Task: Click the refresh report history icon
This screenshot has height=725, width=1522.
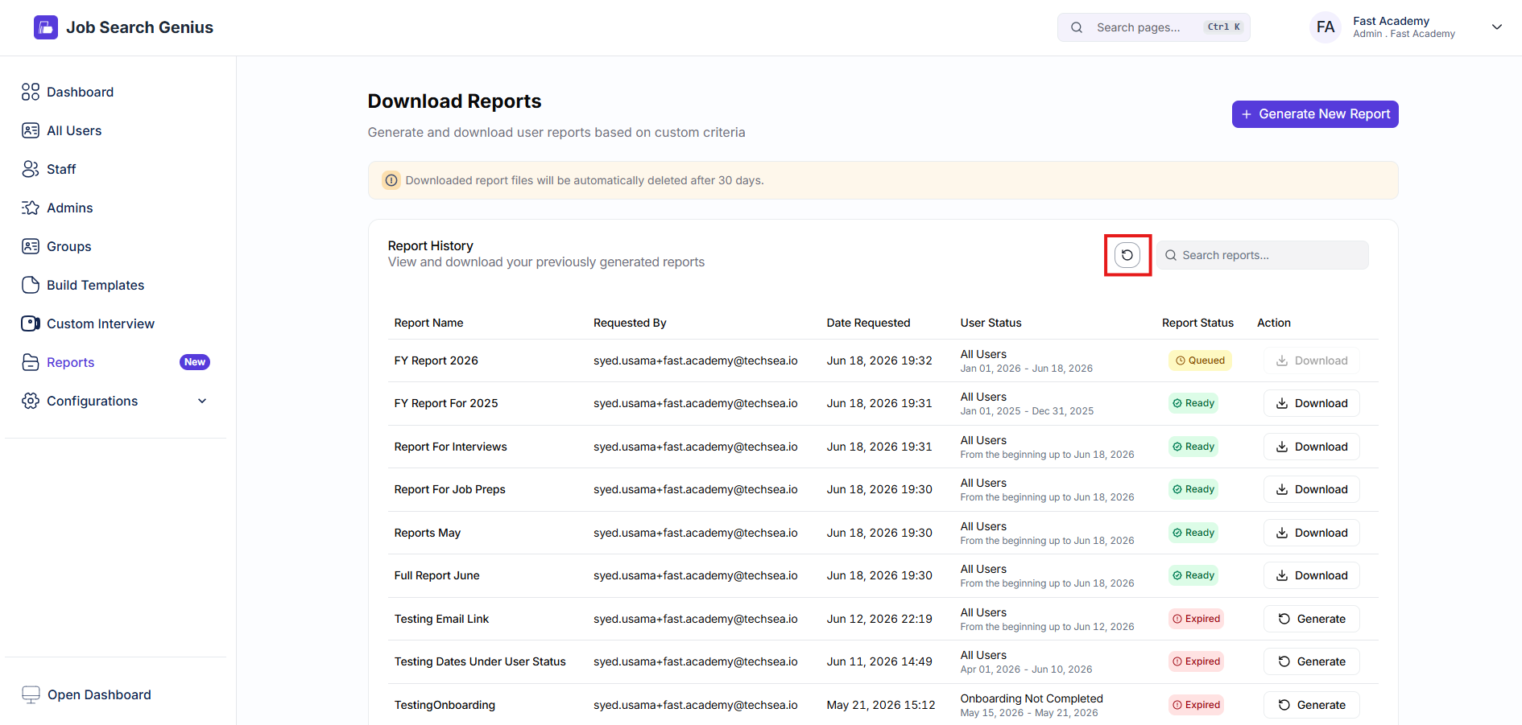Action: click(1127, 255)
